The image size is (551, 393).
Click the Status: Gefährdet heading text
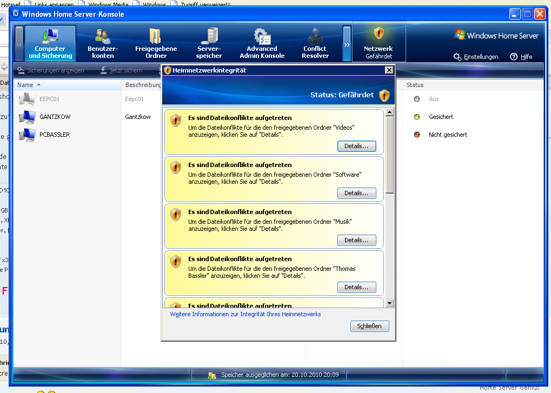point(342,95)
